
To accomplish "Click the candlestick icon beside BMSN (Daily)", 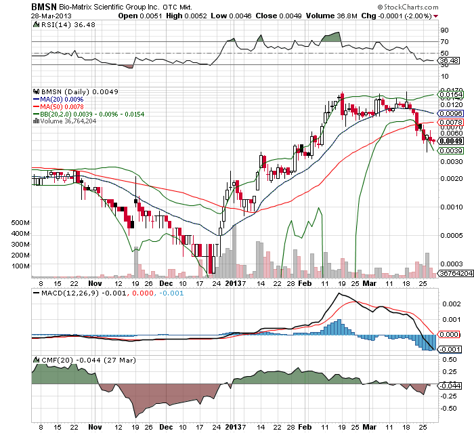I will 37,91.
